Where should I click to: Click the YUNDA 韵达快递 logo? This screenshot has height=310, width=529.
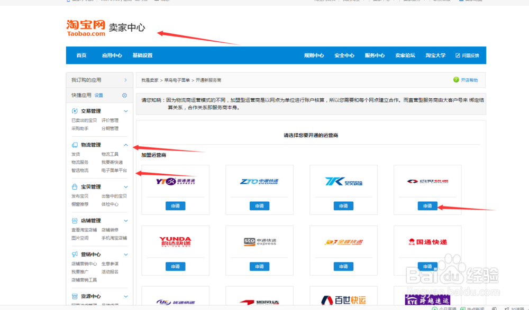click(x=176, y=242)
